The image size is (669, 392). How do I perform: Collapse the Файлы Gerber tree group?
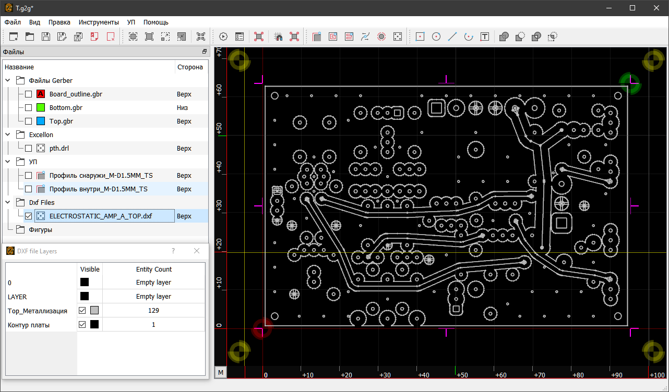8,81
